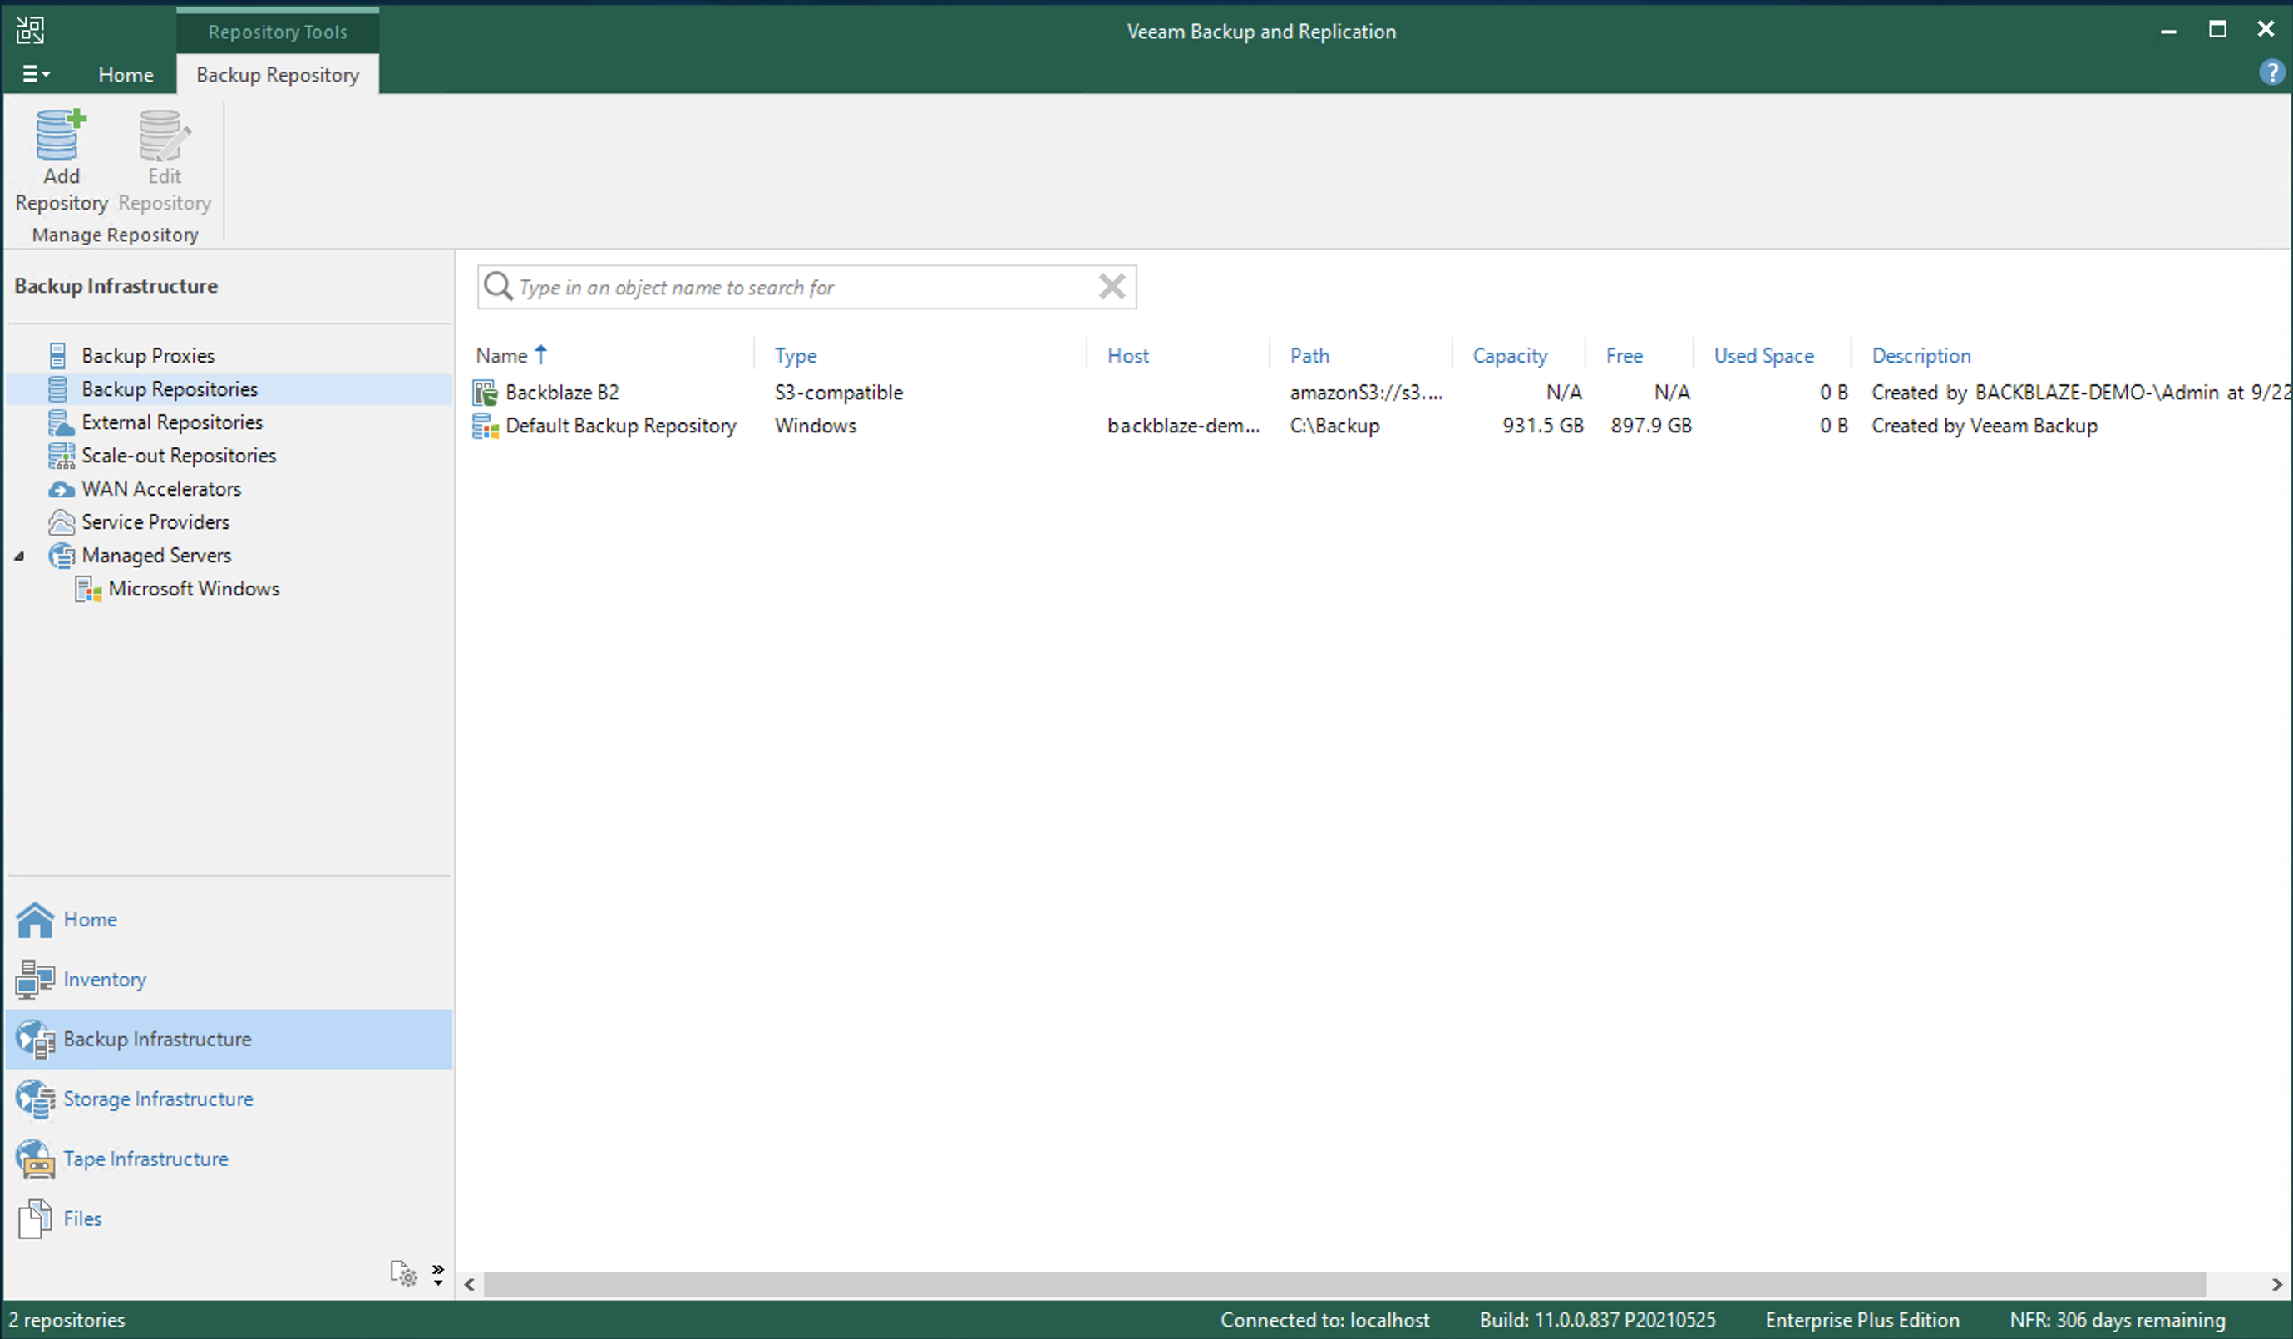Viewport: 2293px width, 1339px height.
Task: Click the Repository Tools contextual tab
Action: (x=278, y=32)
